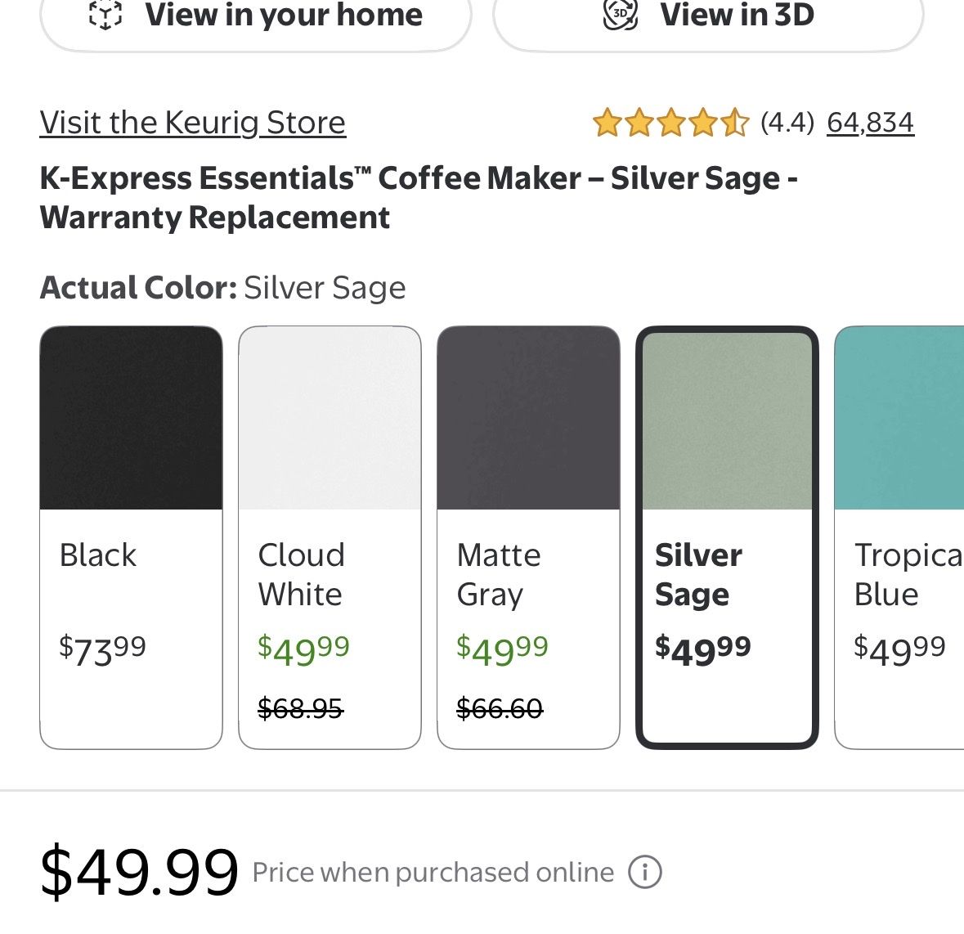Open View in your home

[255, 19]
